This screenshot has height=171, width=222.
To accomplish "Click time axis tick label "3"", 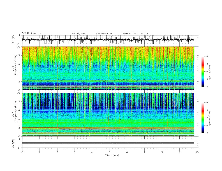I will [75, 152].
